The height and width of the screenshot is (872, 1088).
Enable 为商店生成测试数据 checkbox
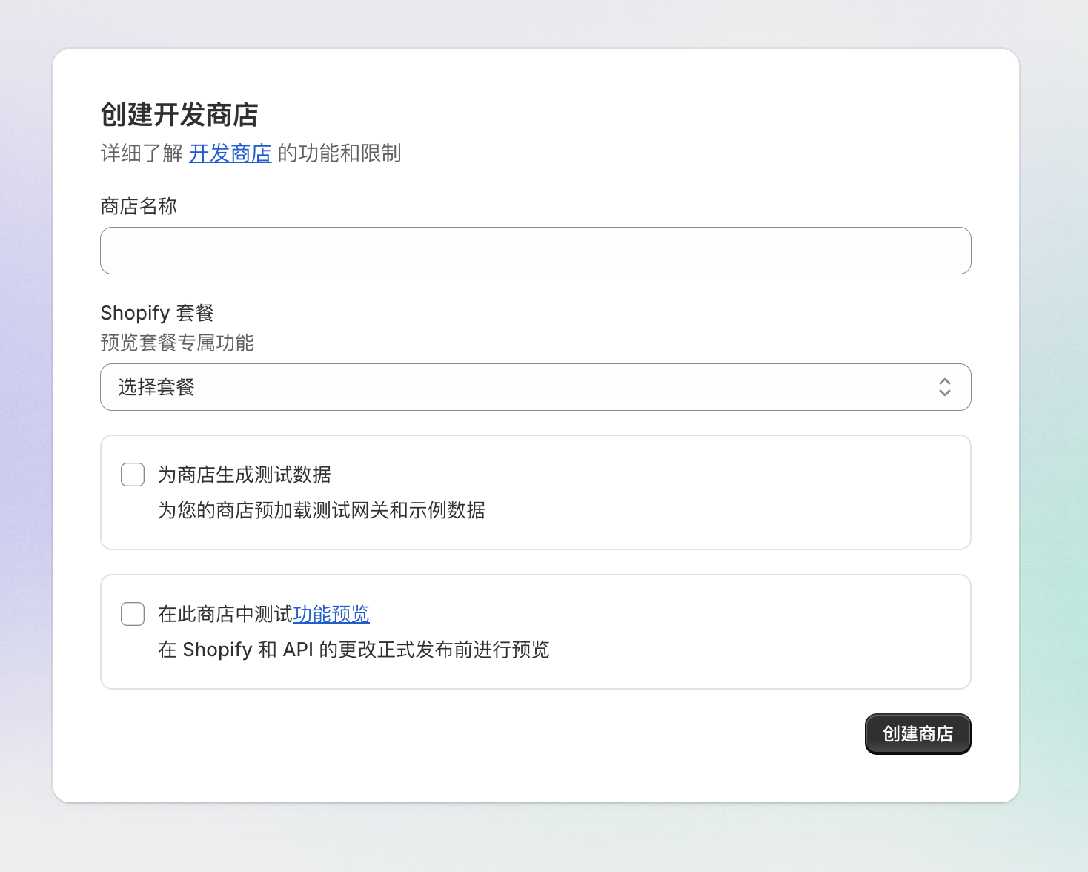click(x=133, y=475)
